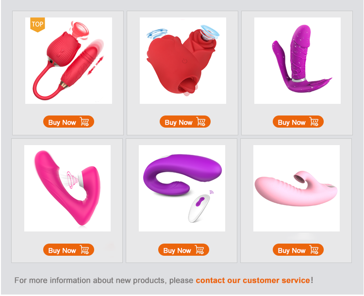Click cart icon beneath the red heart-shaped product
Screen dimensions: 364x296
click(x=201, y=122)
